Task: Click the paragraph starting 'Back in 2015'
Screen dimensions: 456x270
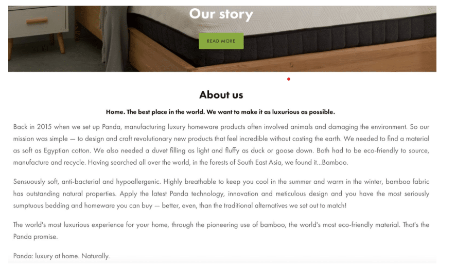Action: 221,144
